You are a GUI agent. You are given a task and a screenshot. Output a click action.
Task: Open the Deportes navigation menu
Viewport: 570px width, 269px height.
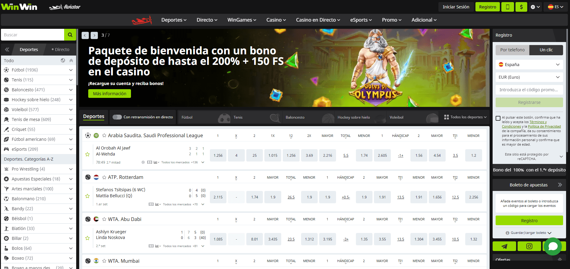click(x=174, y=20)
